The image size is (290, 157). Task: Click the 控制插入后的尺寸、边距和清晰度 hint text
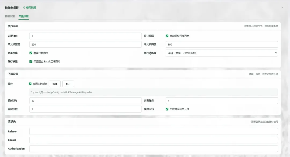pyautogui.click(x=261, y=26)
